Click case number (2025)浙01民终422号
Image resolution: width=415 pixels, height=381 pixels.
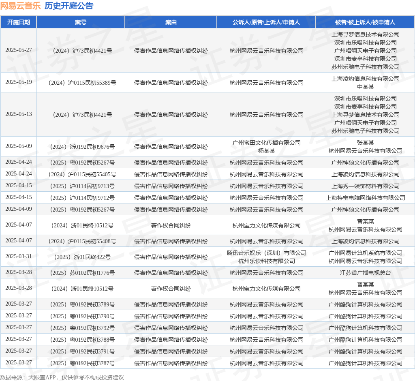coord(82,257)
